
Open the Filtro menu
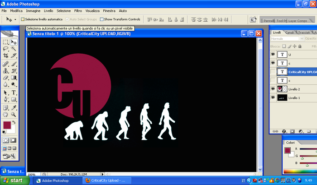tap(78, 11)
